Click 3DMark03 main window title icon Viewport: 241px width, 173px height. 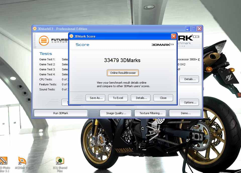click(35, 29)
